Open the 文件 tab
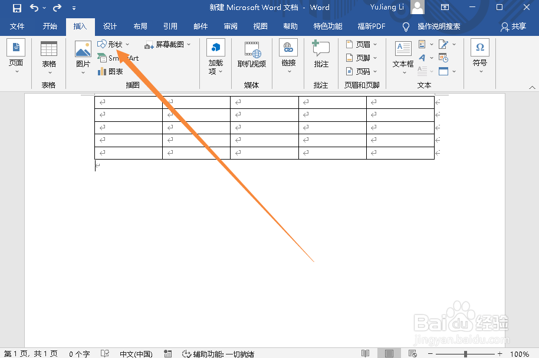The height and width of the screenshot is (358, 539). click(x=17, y=26)
